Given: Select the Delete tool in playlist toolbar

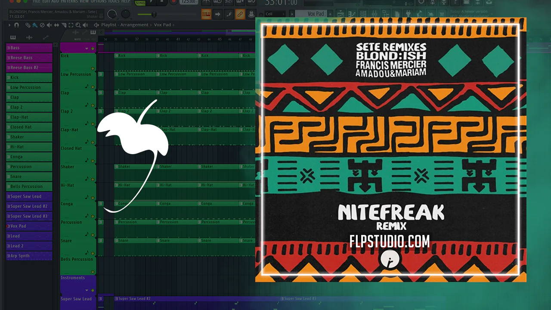Looking at the screenshot, I should tap(42, 25).
